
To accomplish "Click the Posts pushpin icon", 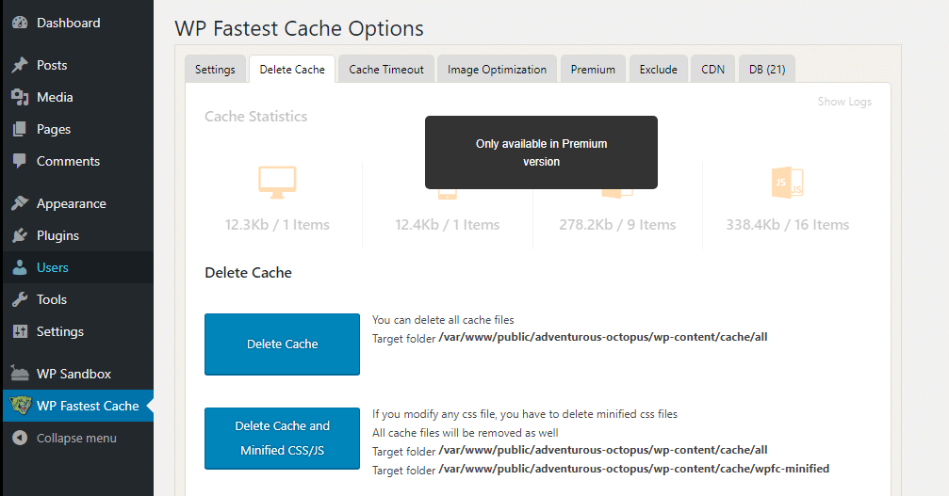I will coord(20,65).
